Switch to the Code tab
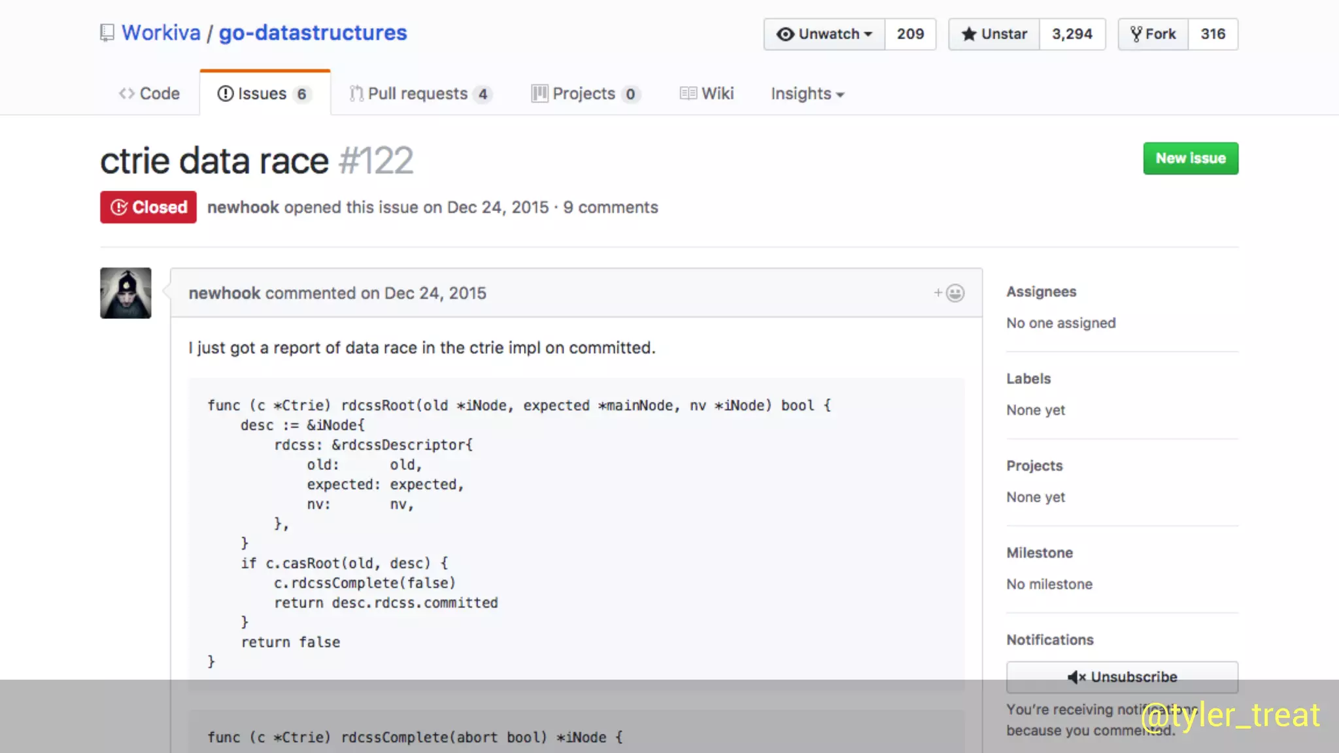This screenshot has width=1339, height=753. click(150, 93)
